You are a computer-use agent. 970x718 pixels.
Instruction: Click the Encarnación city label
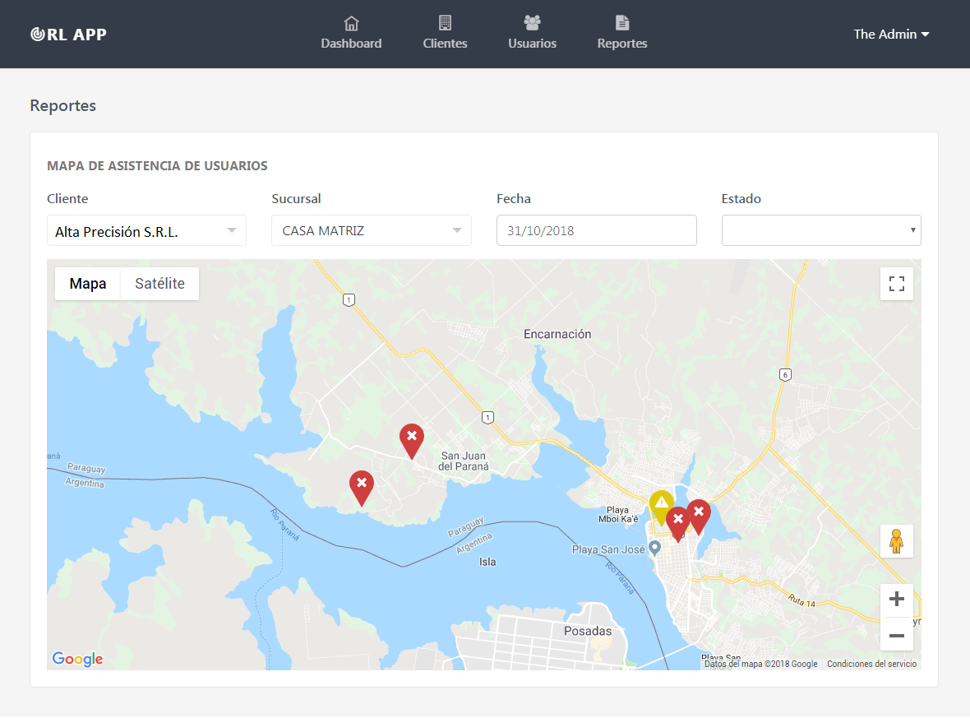(557, 334)
